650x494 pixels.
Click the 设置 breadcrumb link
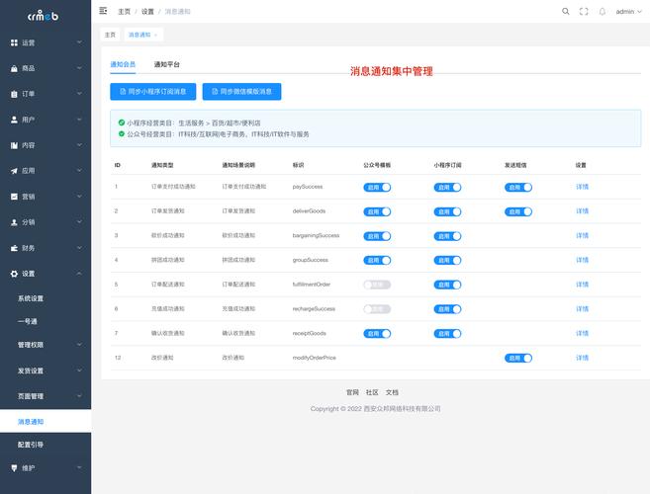pos(147,12)
